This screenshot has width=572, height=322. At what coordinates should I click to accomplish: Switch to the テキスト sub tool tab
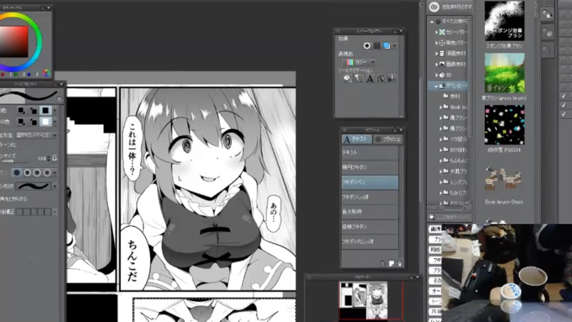(x=356, y=139)
